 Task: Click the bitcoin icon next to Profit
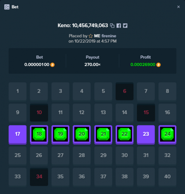[x=159, y=65]
